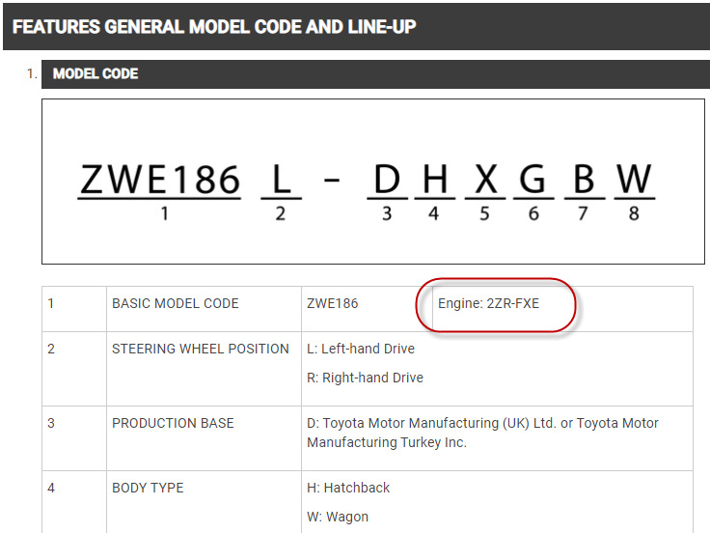This screenshot has height=533, width=710.
Task: Click the letter B in the diagram
Action: pyautogui.click(x=583, y=180)
